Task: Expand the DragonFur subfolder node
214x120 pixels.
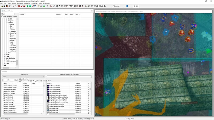Action: (x=9, y=33)
